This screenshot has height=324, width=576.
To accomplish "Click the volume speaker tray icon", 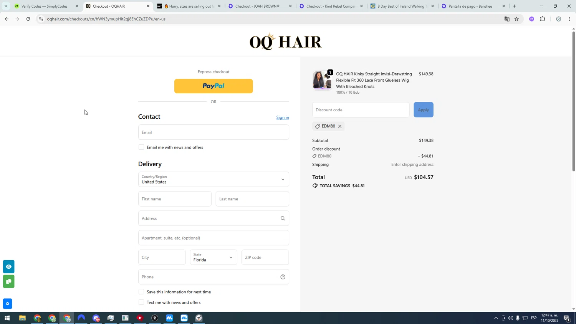I will (510, 318).
